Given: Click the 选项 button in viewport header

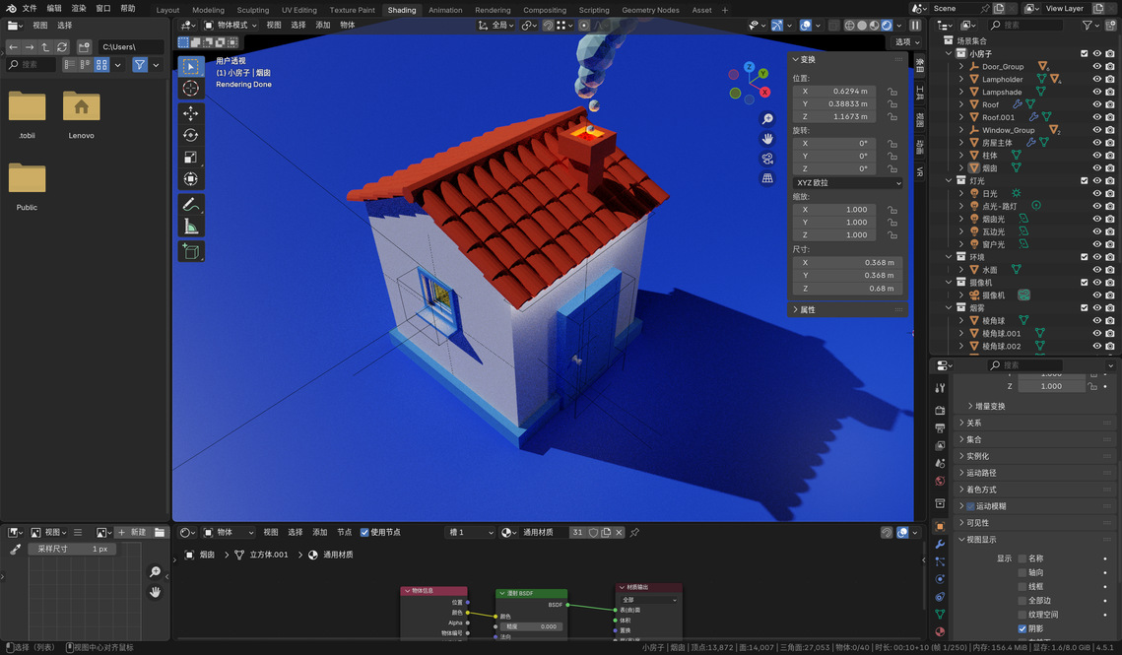Looking at the screenshot, I should pos(902,42).
